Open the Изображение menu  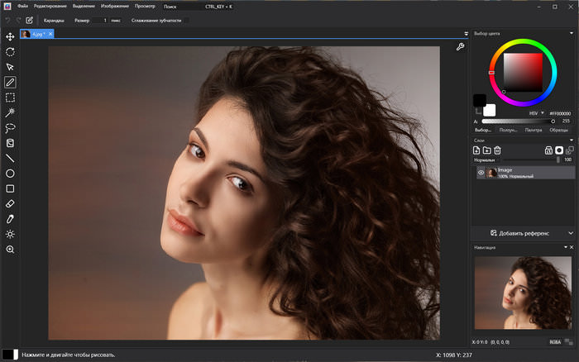pos(115,7)
